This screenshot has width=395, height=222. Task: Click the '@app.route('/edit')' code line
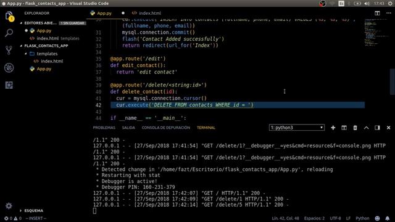tap(138, 59)
